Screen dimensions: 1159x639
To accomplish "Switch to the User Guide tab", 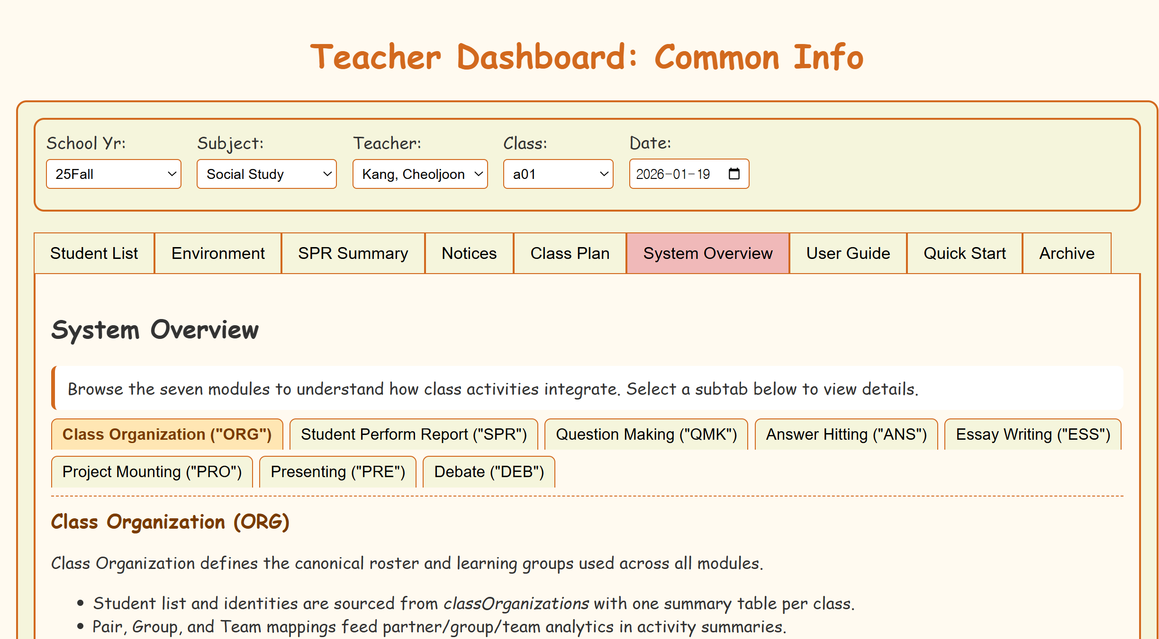I will click(848, 253).
